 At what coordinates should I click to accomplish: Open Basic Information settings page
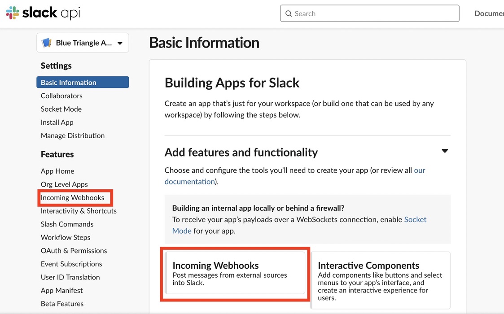click(x=83, y=82)
